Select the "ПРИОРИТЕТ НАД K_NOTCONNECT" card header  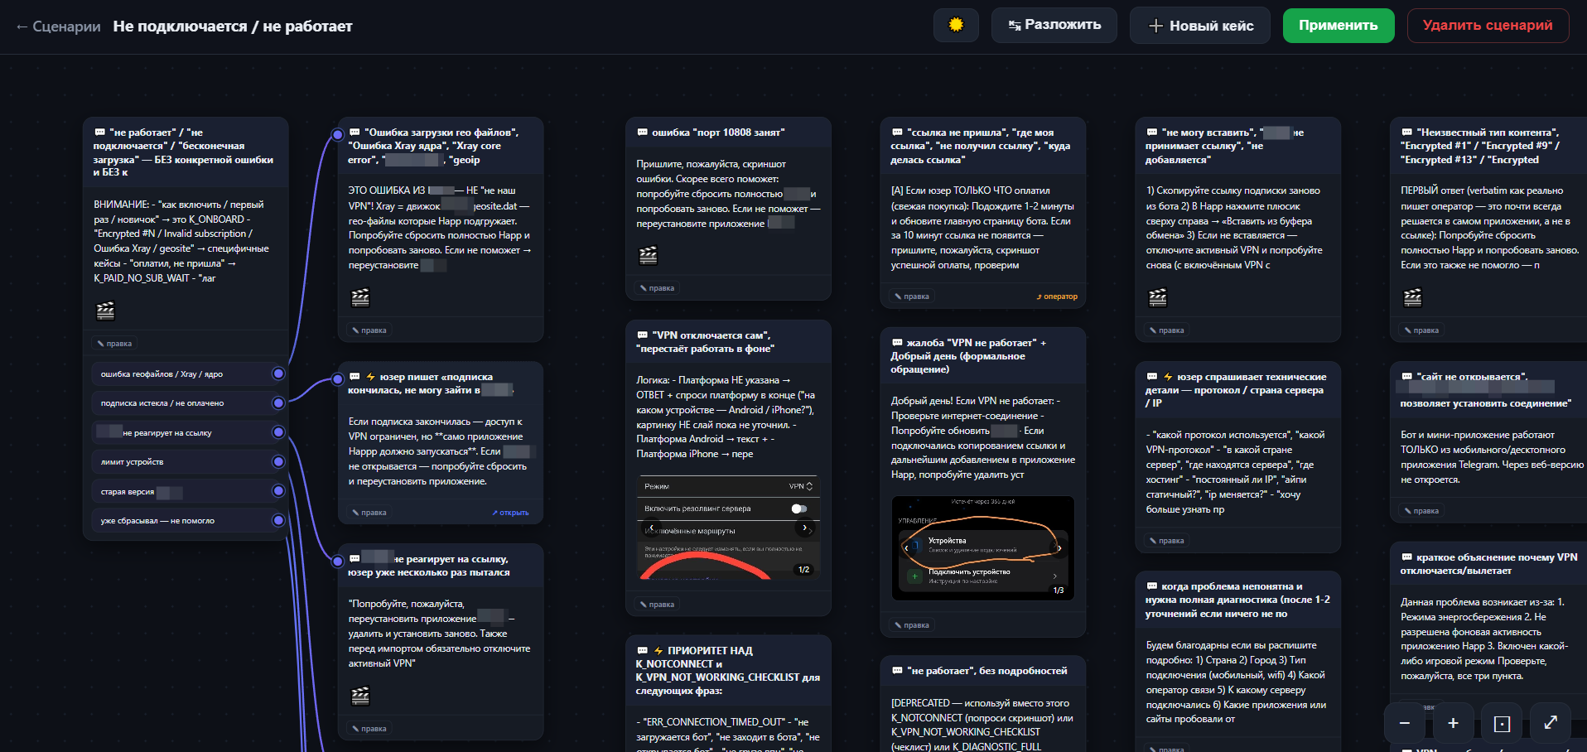pos(728,670)
